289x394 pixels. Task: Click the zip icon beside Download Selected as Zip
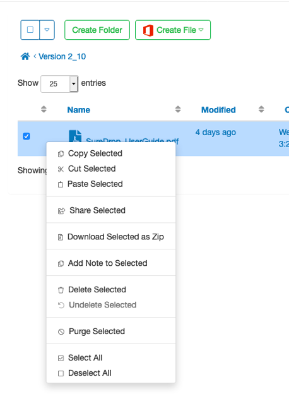[x=61, y=237]
